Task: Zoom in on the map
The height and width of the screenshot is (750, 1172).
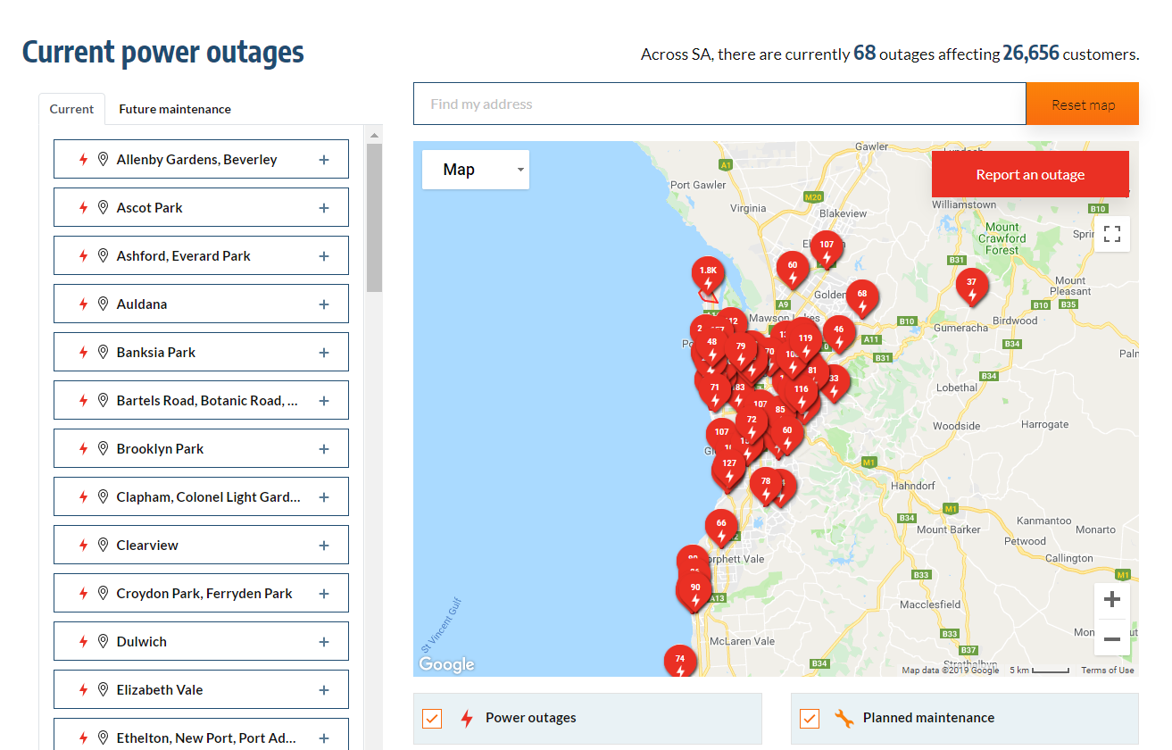Action: click(1112, 600)
